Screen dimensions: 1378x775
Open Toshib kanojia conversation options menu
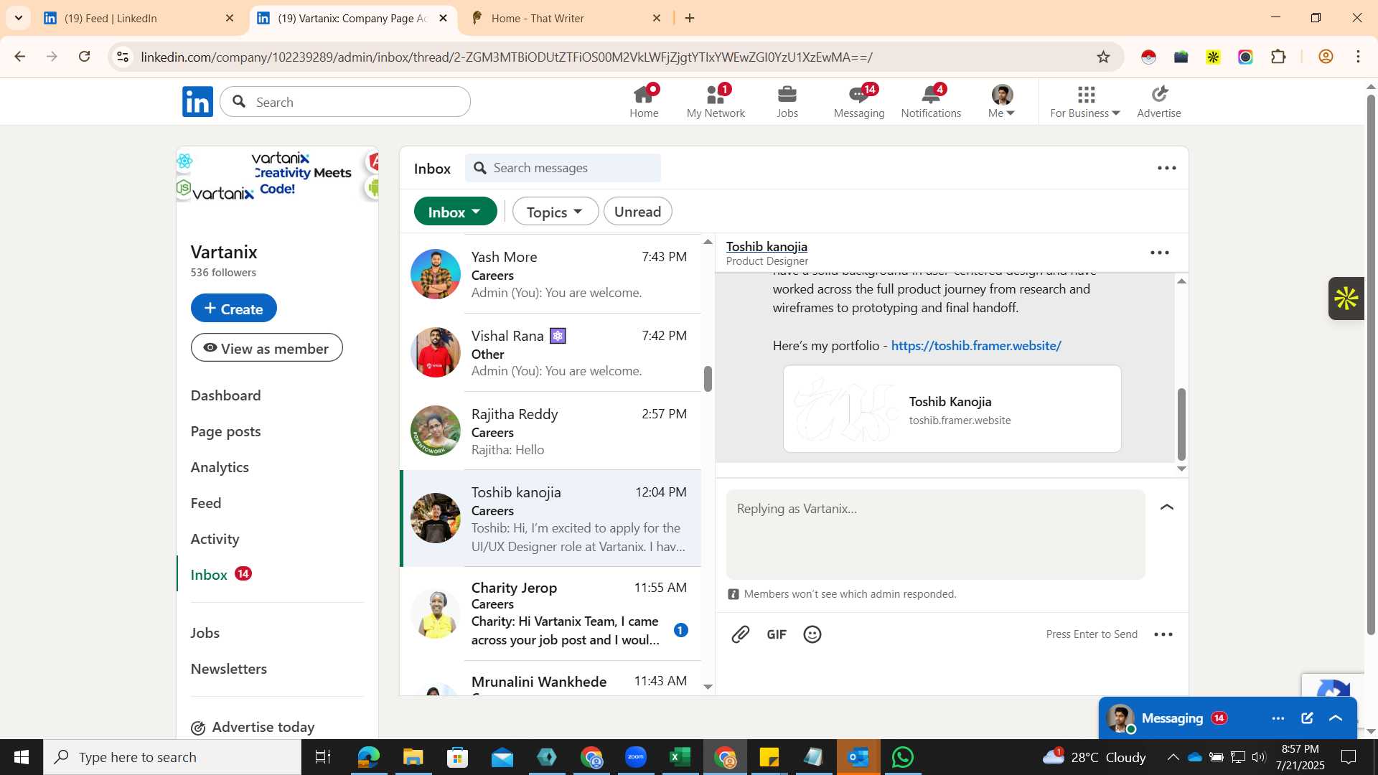(x=1160, y=253)
